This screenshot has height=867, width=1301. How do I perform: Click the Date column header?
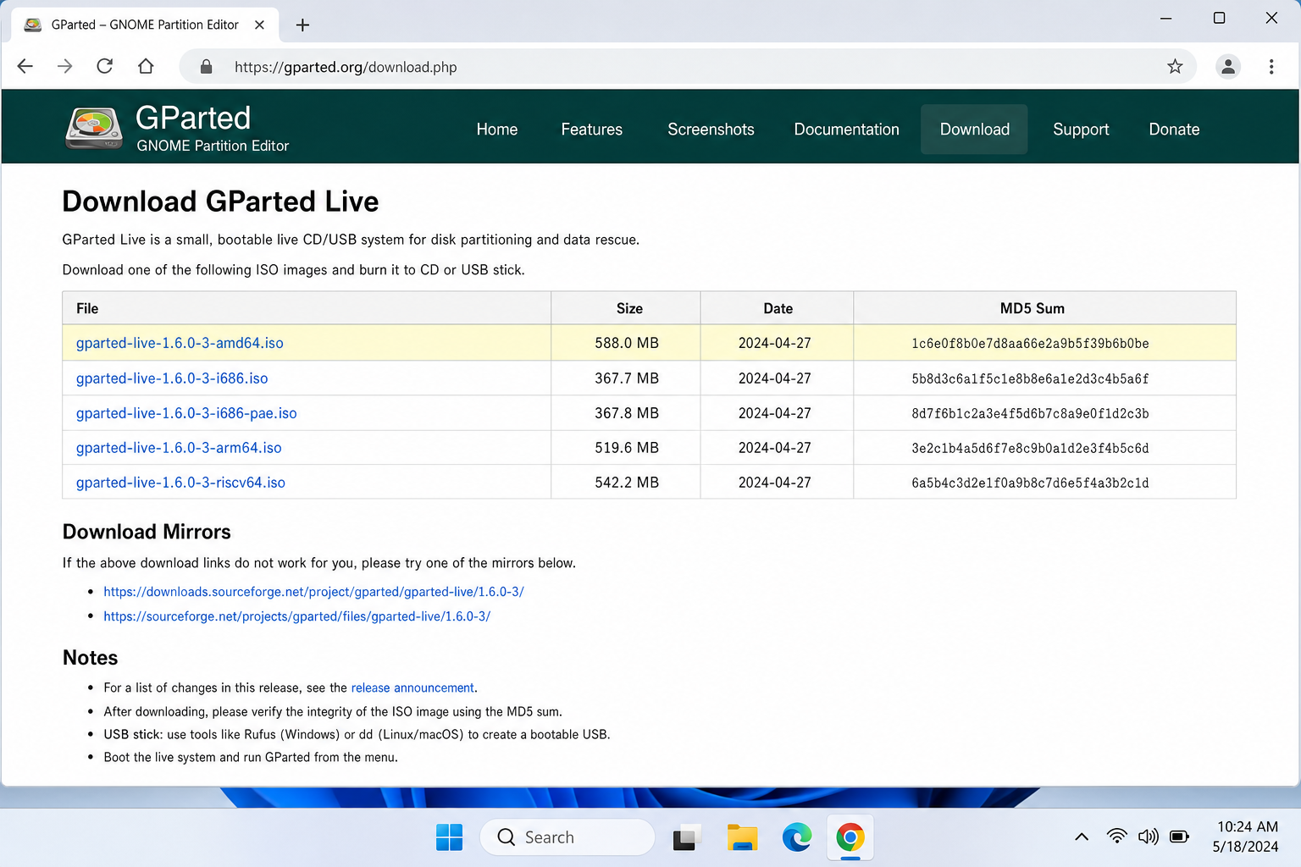point(778,308)
